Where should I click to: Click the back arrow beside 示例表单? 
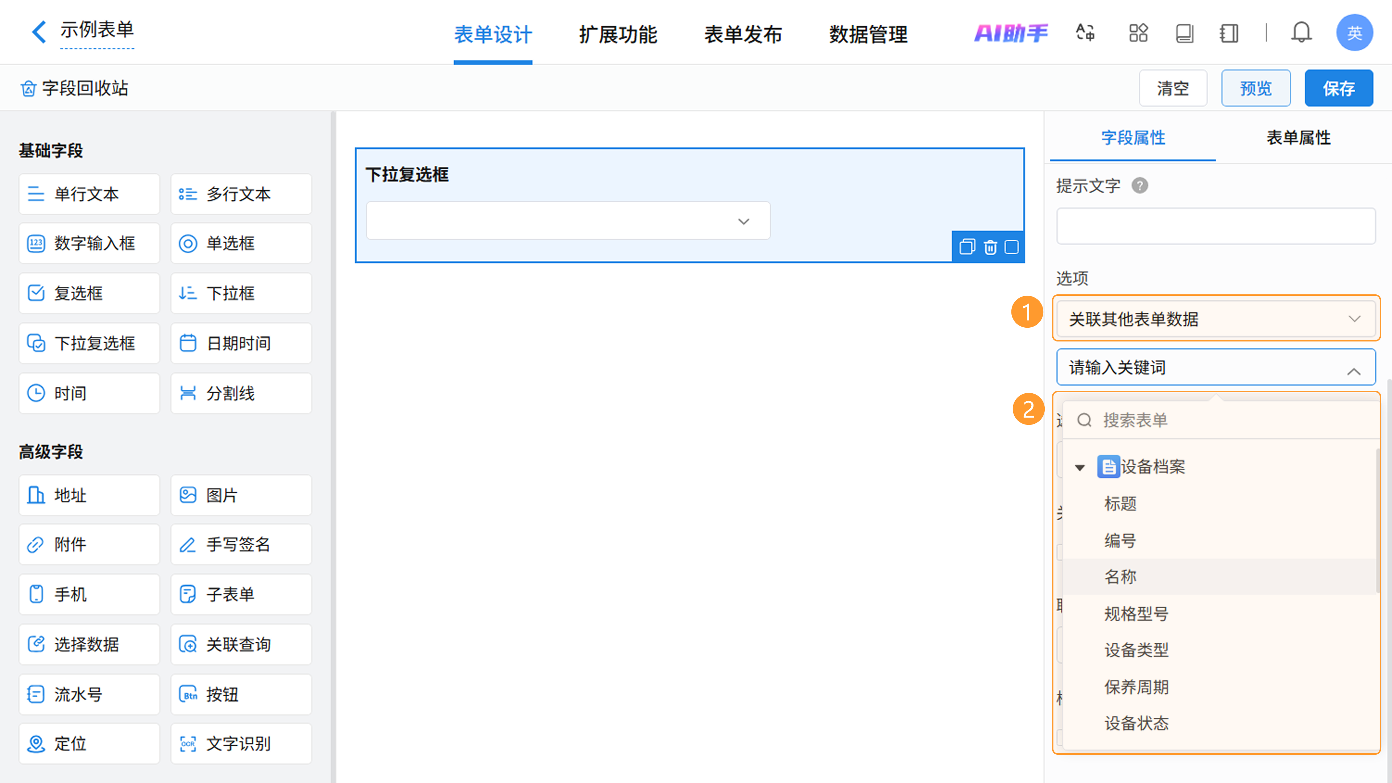tap(39, 32)
